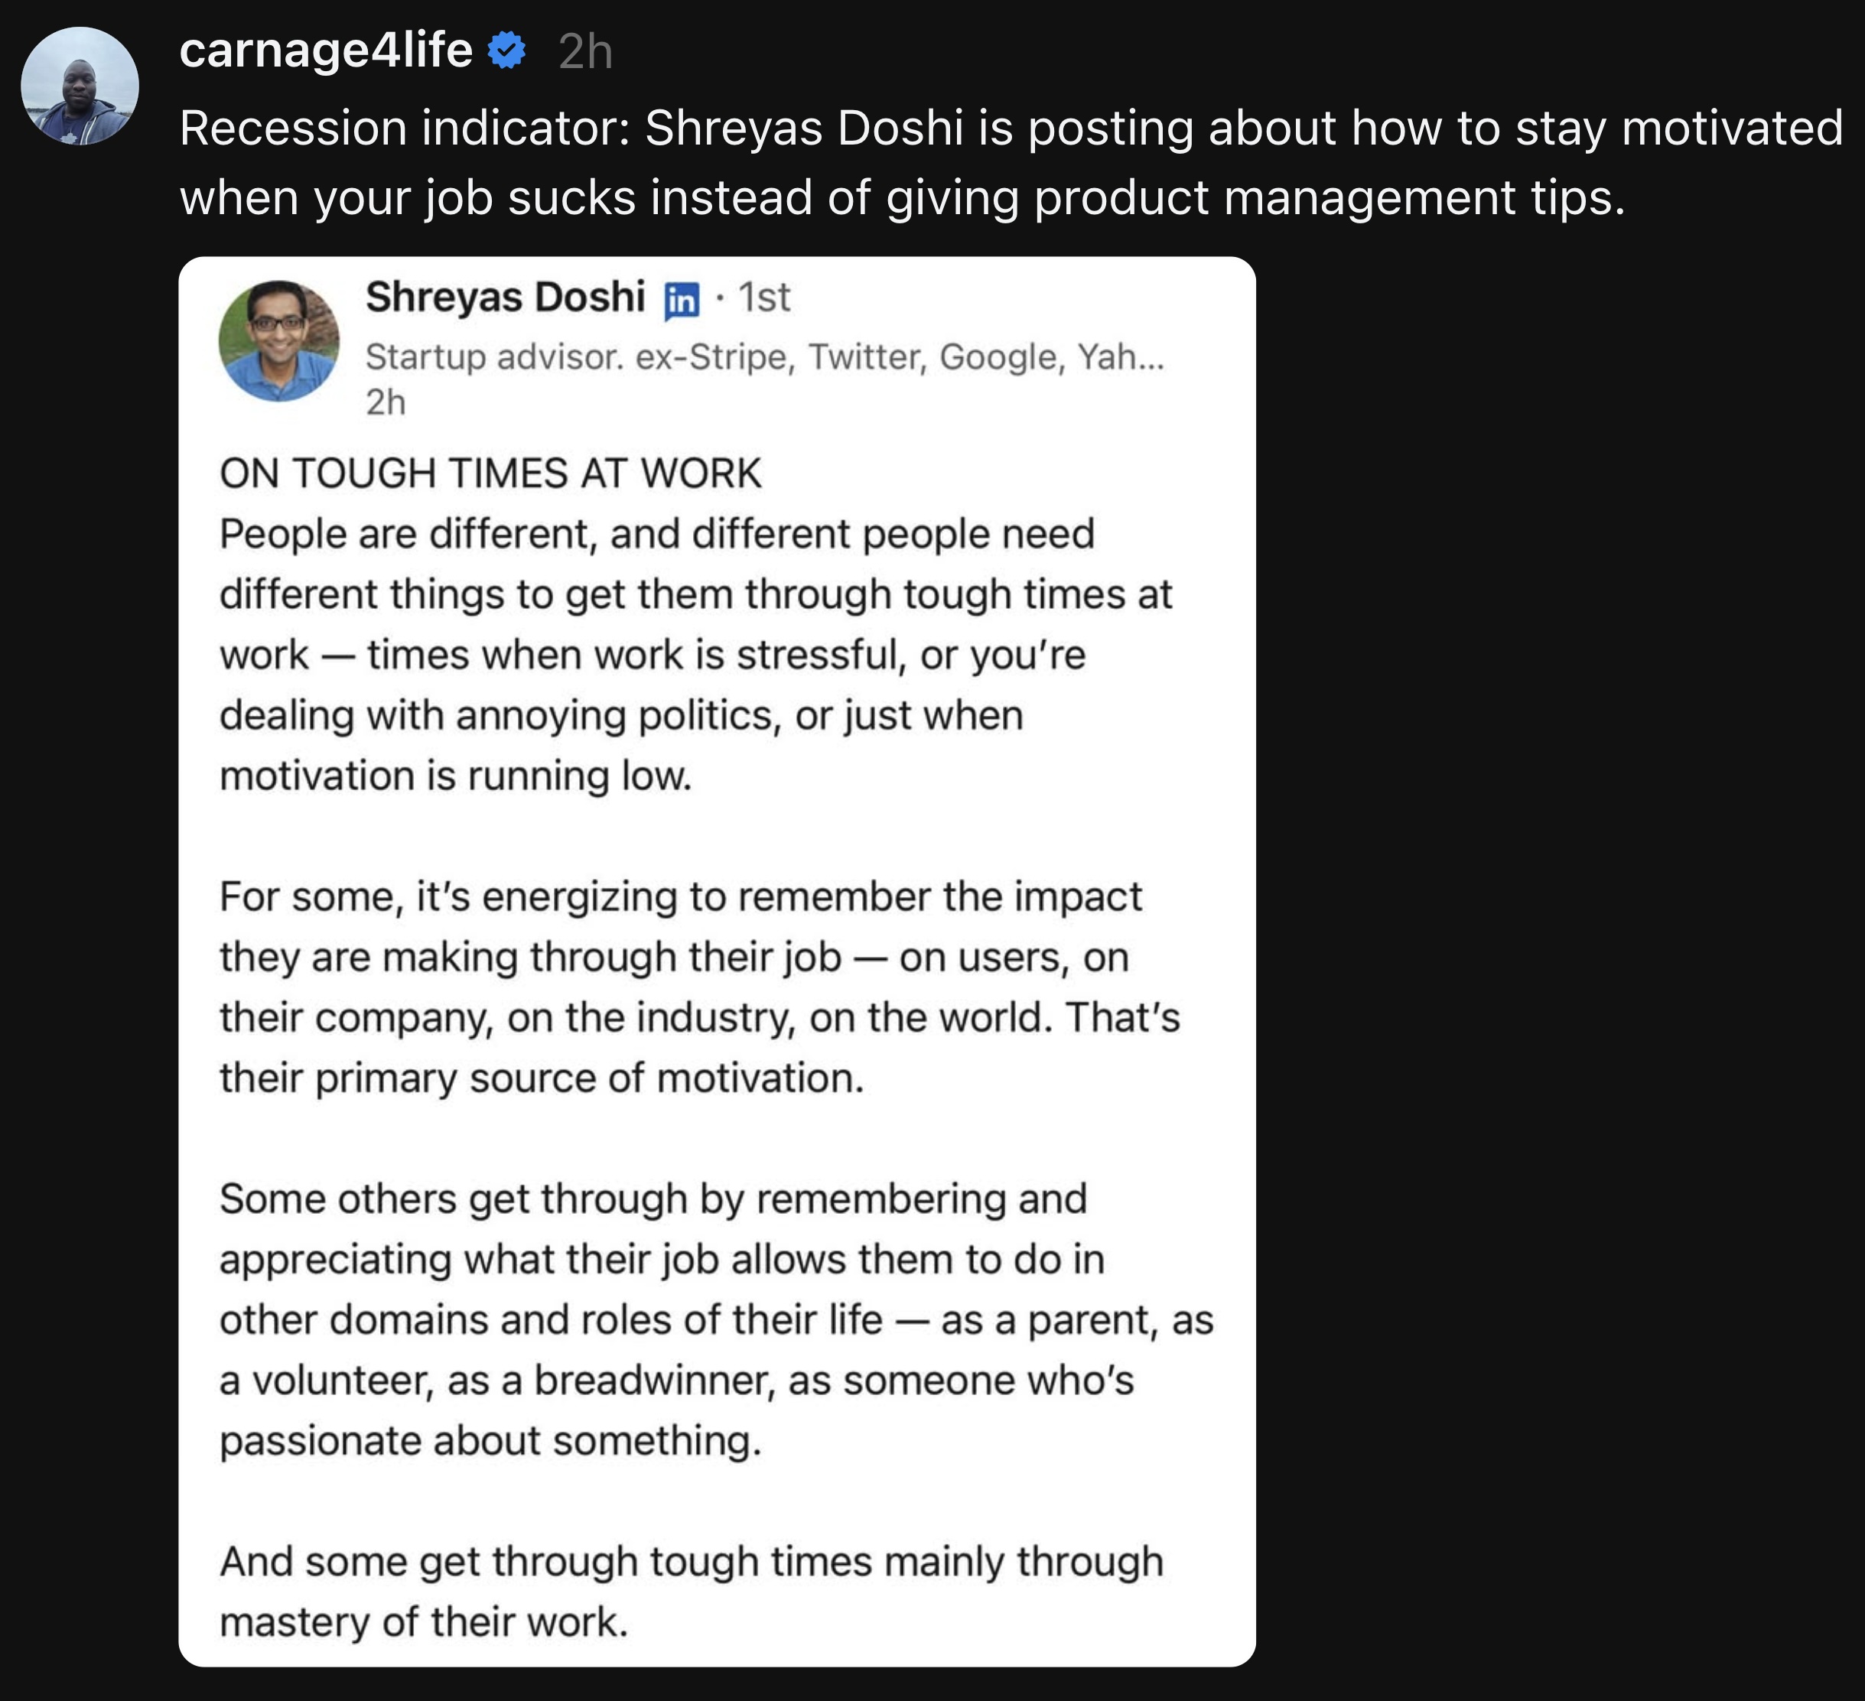Click the post's 2h timestamp
The width and height of the screenshot is (1865, 1701).
(586, 52)
